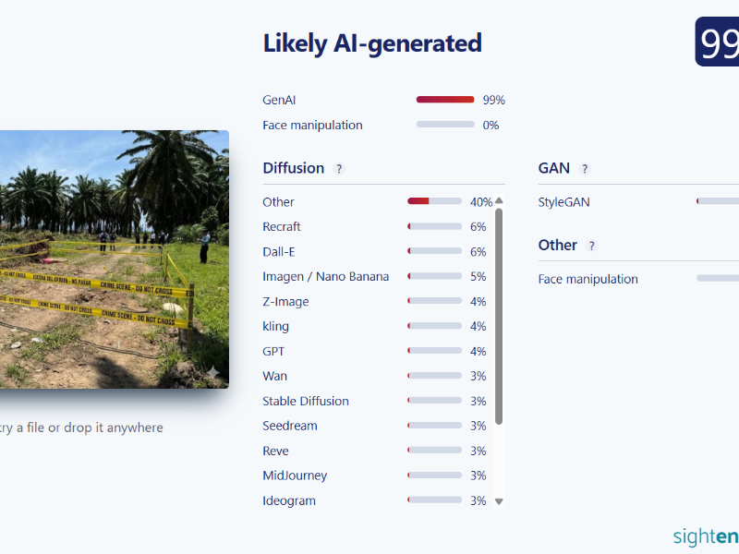Image resolution: width=739 pixels, height=554 pixels.
Task: Click the scroll up arrow in Diffusion list
Action: (499, 200)
